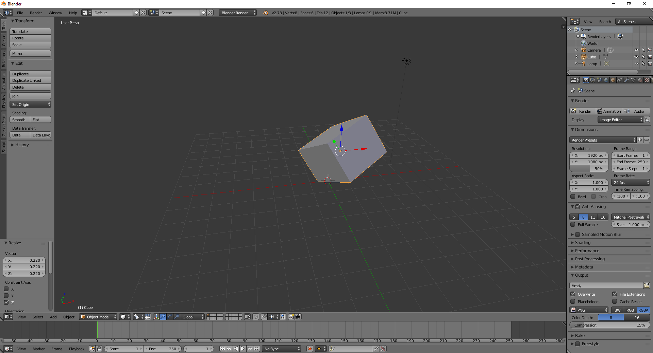Switch to the Create tab

3,40
